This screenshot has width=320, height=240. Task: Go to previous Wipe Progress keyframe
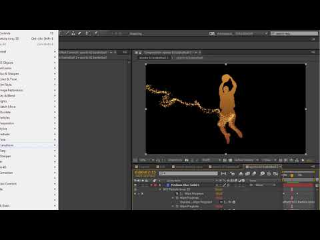click(x=135, y=193)
